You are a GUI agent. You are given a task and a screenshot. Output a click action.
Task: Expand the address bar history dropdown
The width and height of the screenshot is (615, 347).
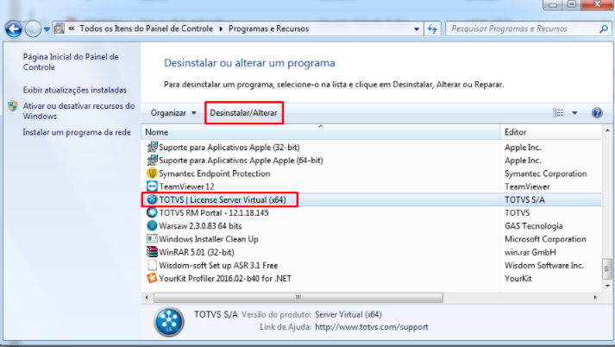(417, 29)
